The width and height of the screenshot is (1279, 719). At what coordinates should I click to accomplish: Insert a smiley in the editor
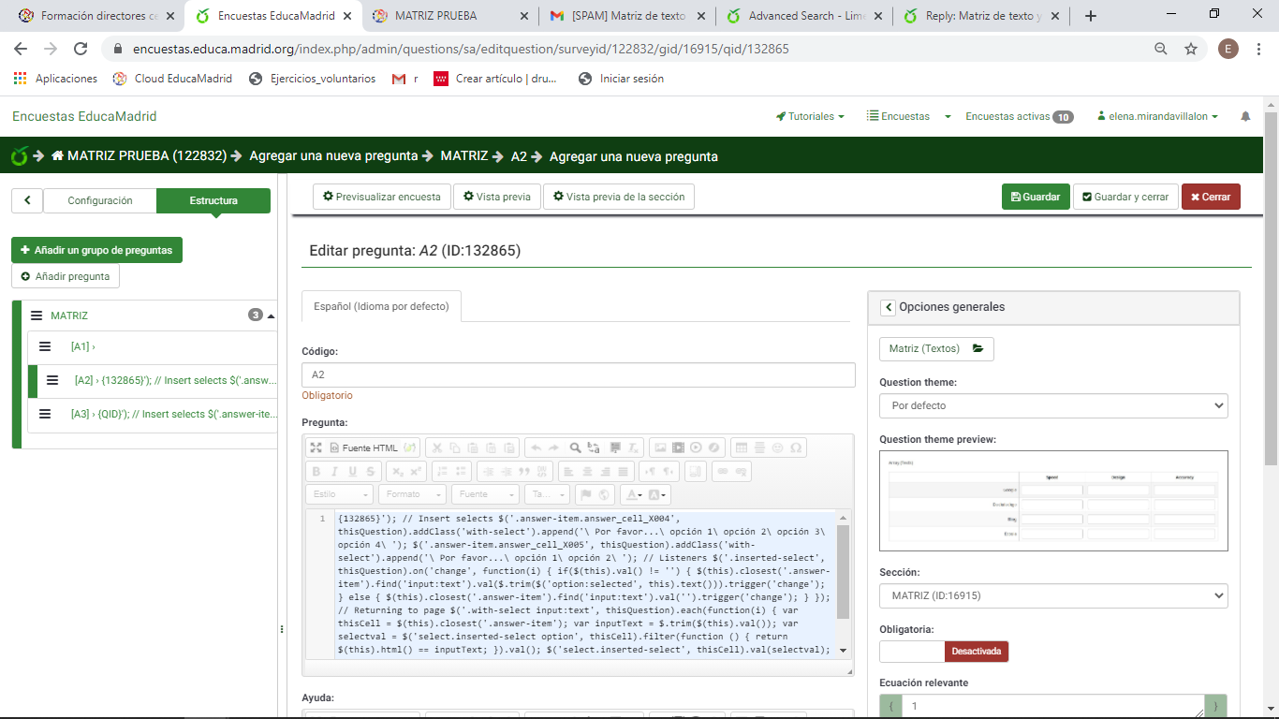tap(777, 448)
